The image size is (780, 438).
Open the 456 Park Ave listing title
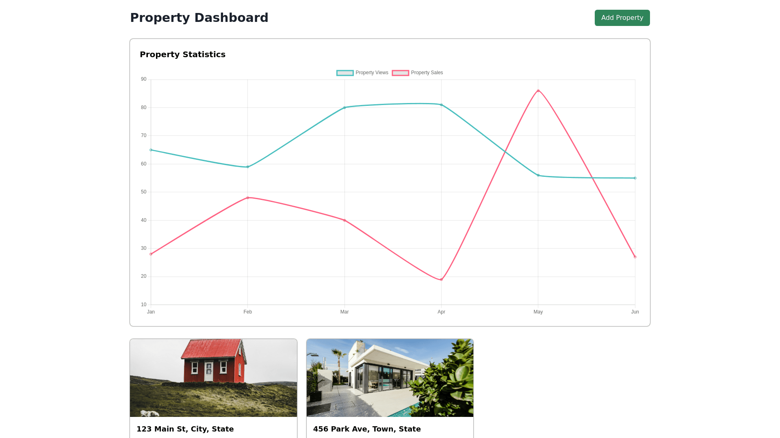pos(366,429)
